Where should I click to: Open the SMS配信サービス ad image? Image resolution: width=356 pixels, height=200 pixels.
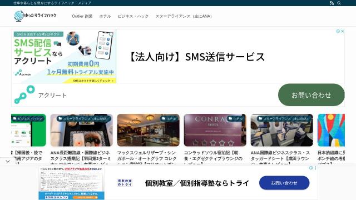pos(65,57)
